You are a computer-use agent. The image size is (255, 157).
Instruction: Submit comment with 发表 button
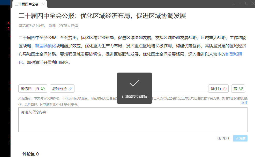click(x=240, y=138)
